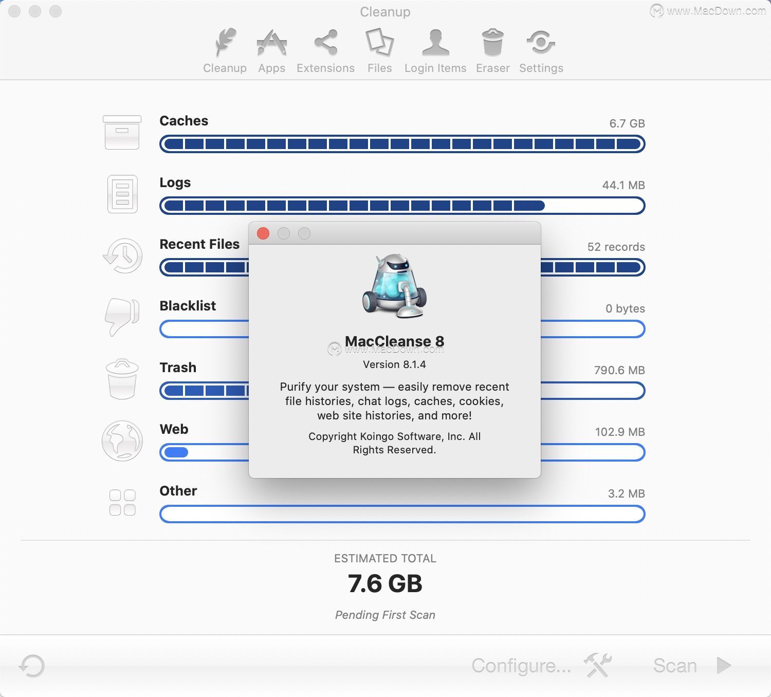Click the MacCleanse robot vacuum icon
This screenshot has height=697, width=771.
394,286
